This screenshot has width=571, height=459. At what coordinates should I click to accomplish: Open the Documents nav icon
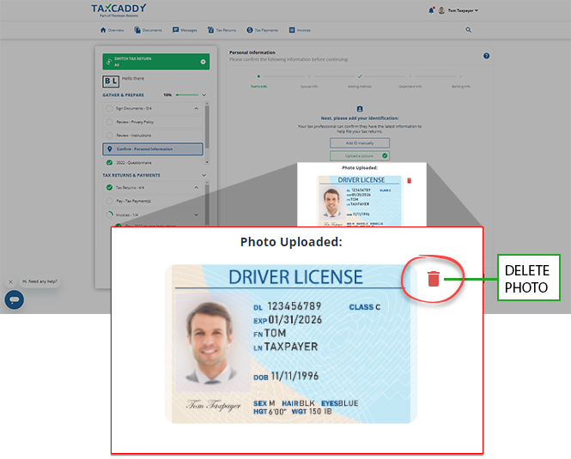point(137,30)
